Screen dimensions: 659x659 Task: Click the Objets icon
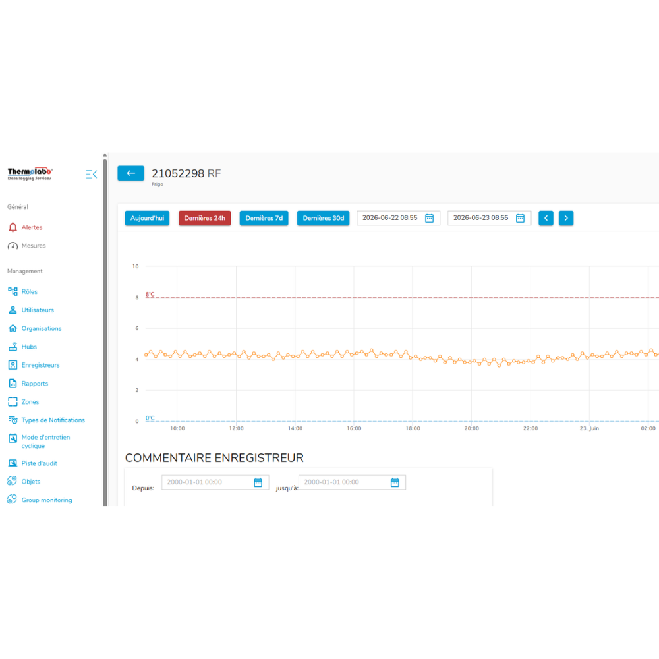click(12, 481)
